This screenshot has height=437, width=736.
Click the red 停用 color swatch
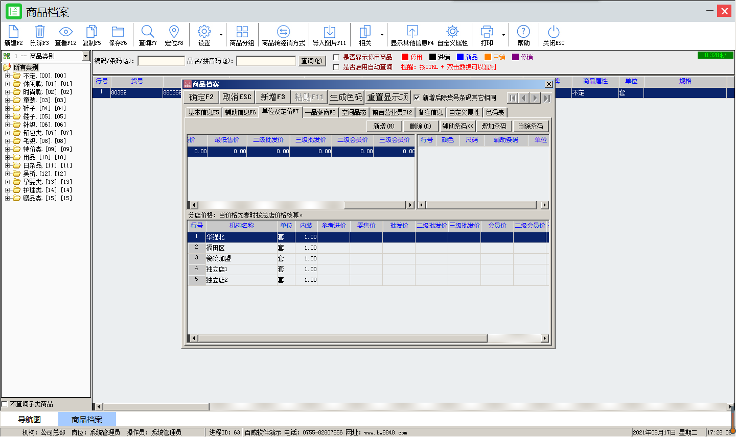click(x=405, y=57)
